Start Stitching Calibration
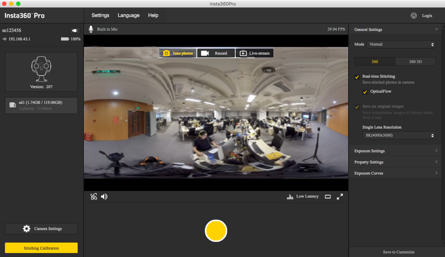This screenshot has width=445, height=257. (41, 247)
